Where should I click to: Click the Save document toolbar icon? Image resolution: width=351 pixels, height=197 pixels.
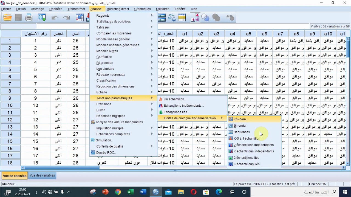click(18, 18)
